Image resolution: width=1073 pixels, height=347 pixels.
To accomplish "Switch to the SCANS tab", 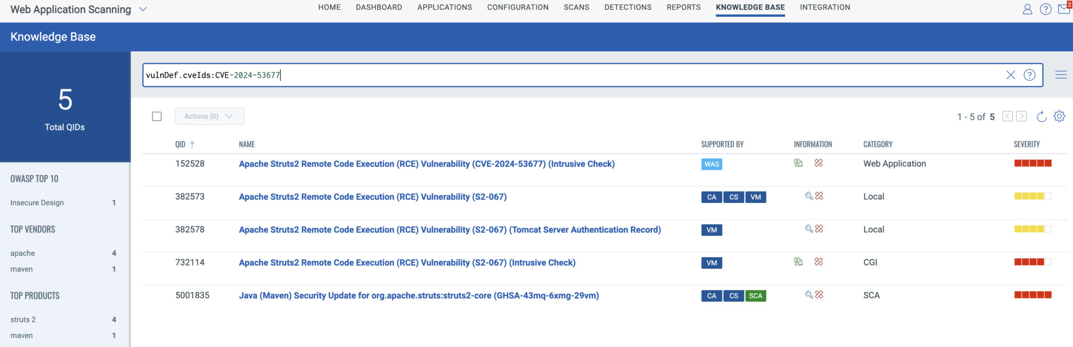I will tap(576, 7).
